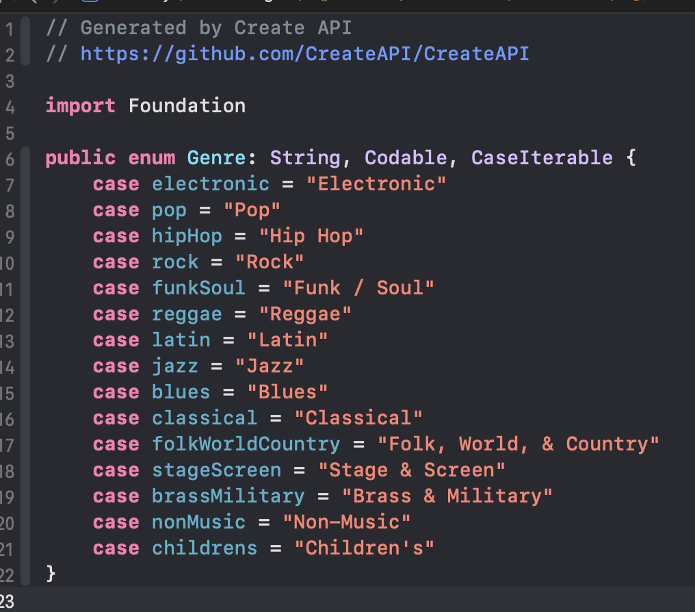Viewport: 695px width, 612px height.
Task: Click the "import" keyword
Action: click(x=80, y=106)
